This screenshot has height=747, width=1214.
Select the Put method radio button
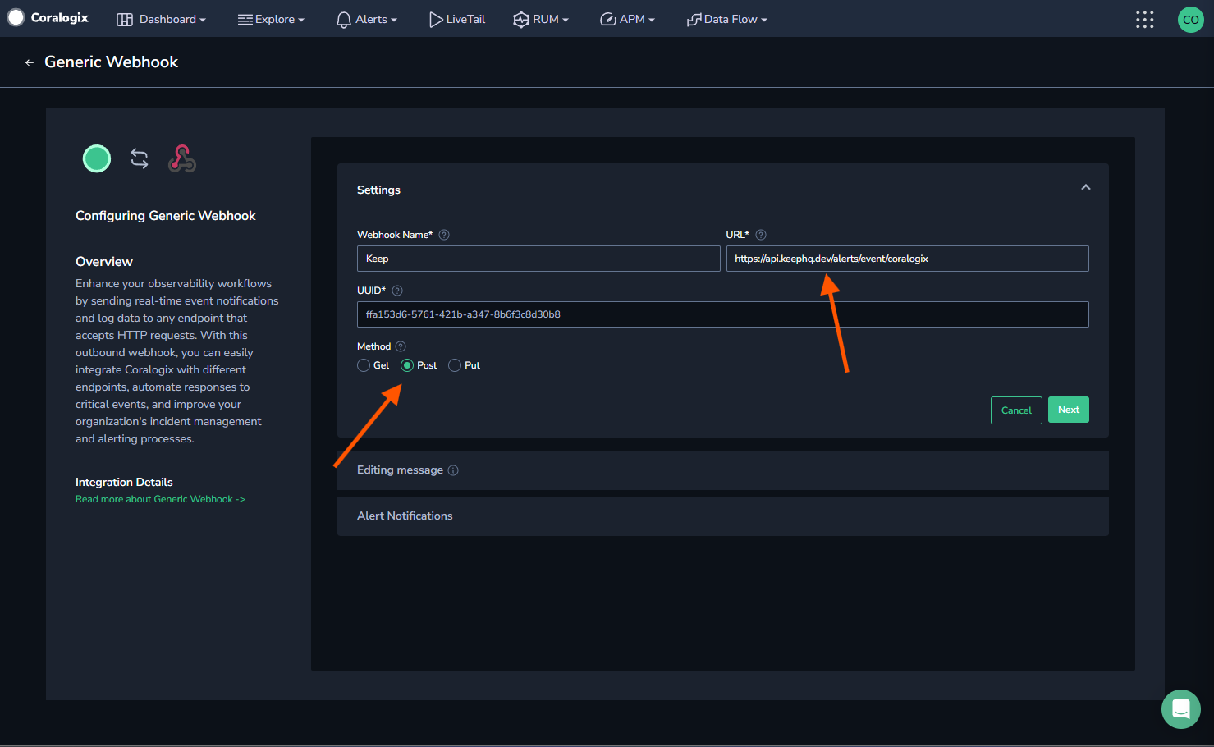click(x=455, y=365)
